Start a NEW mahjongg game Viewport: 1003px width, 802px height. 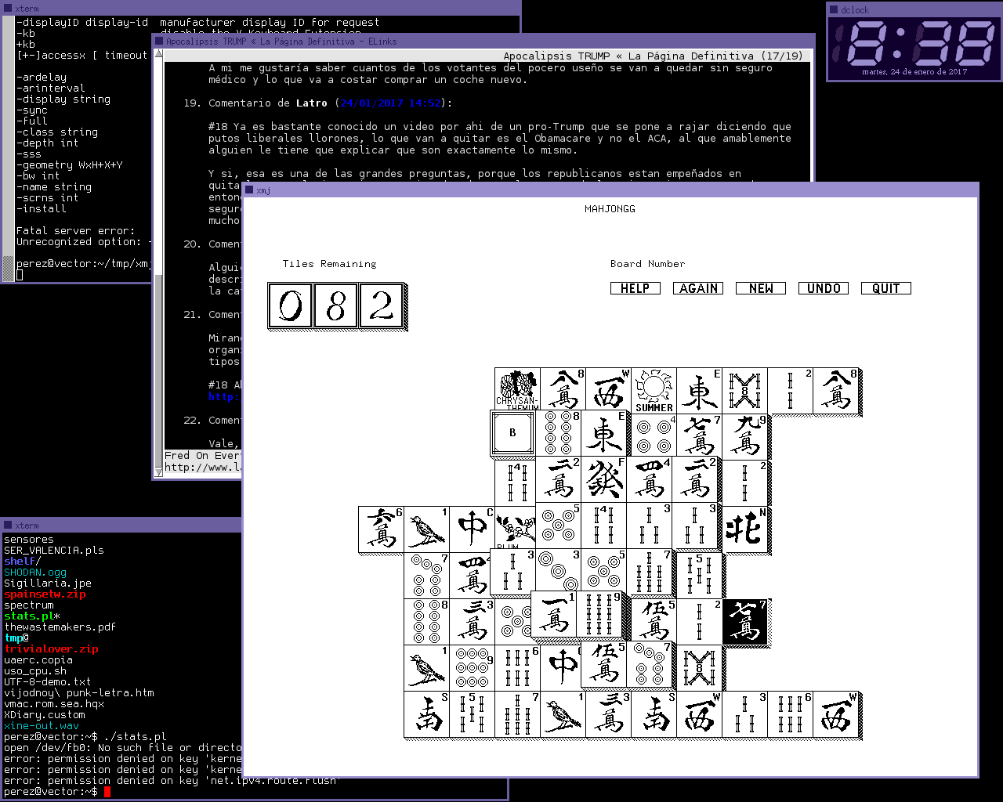pos(760,288)
